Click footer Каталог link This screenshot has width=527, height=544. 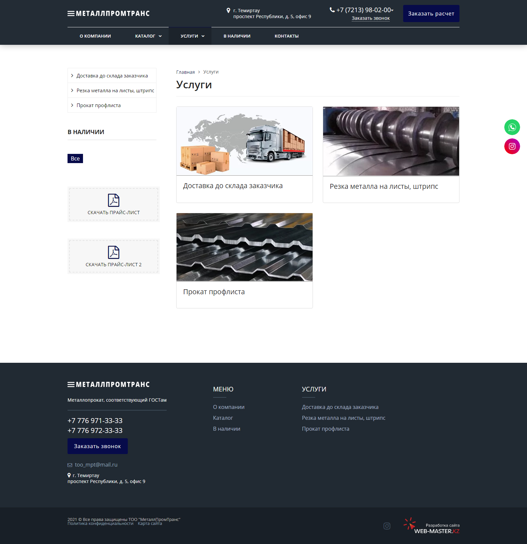click(x=223, y=418)
